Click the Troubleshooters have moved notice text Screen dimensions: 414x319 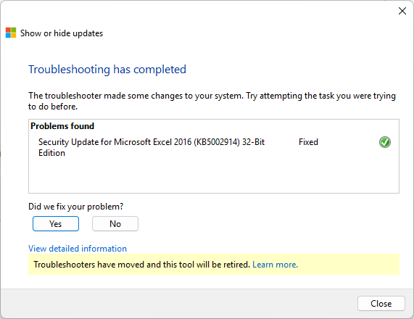click(142, 265)
